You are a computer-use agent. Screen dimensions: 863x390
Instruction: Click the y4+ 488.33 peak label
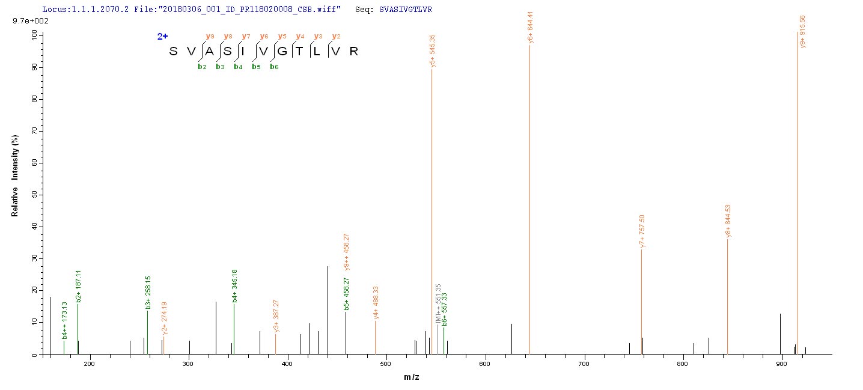click(376, 302)
